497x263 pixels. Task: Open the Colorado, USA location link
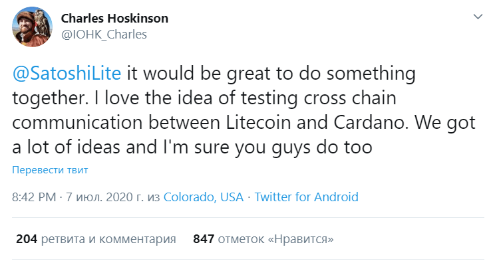point(204,197)
